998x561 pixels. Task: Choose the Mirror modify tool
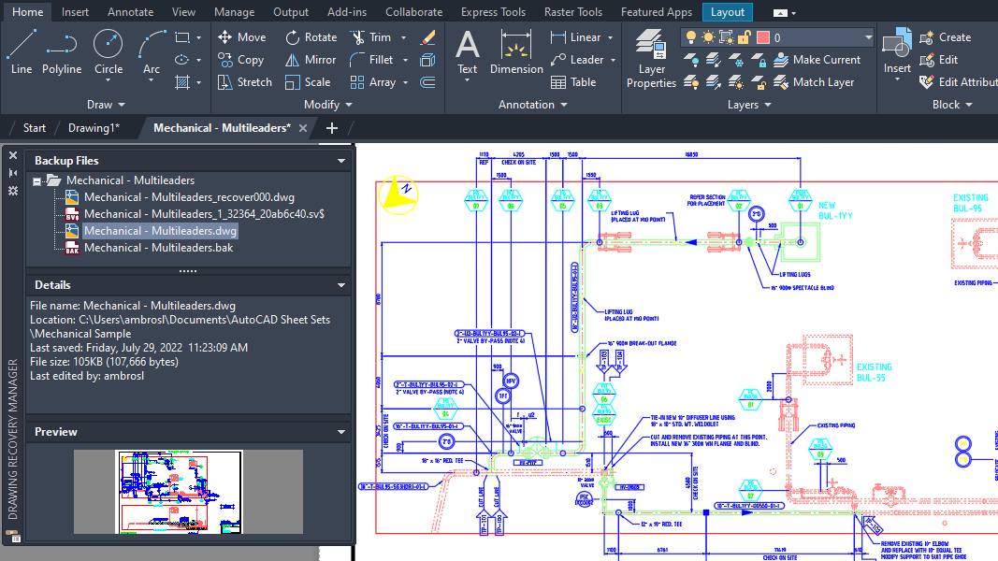click(311, 60)
